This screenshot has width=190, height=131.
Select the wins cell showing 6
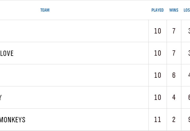174,75
